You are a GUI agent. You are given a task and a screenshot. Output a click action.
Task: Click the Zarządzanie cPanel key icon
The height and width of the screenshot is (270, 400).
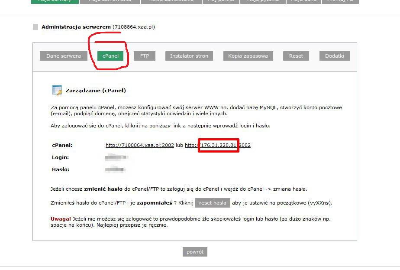coord(57,90)
